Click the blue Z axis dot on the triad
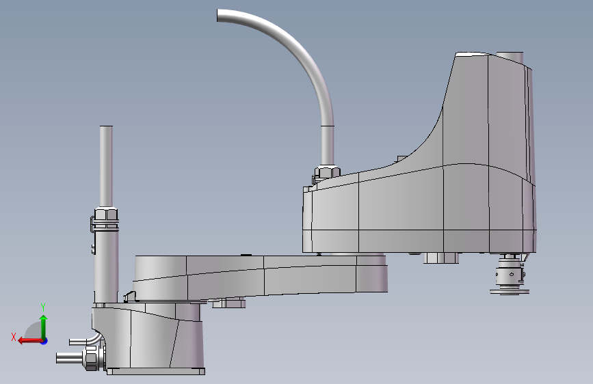Image resolution: width=593 pixels, height=384 pixels. pyautogui.click(x=44, y=341)
